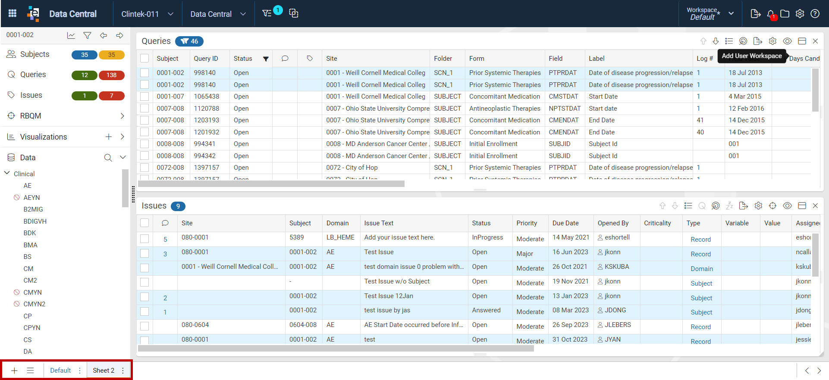Click the Queries table horizontal scrollbar
The image size is (829, 380).
coord(271,184)
